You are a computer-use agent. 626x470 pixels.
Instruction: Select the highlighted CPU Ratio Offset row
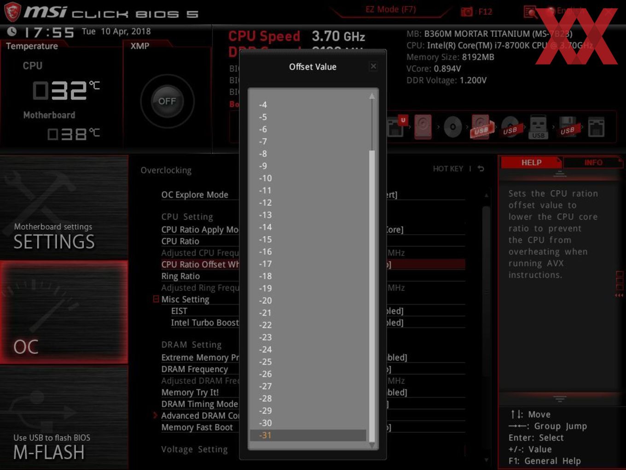tap(313, 264)
